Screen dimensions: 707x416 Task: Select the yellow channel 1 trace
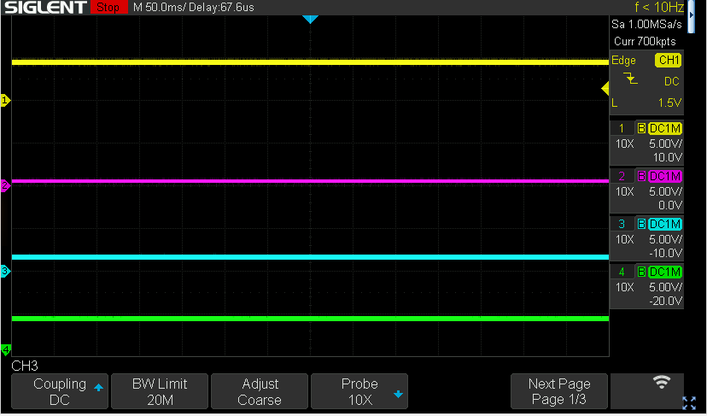(310, 62)
